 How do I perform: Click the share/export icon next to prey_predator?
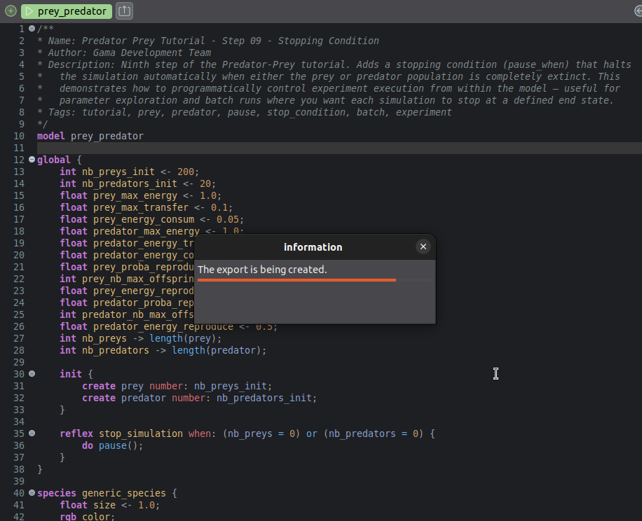pos(124,11)
